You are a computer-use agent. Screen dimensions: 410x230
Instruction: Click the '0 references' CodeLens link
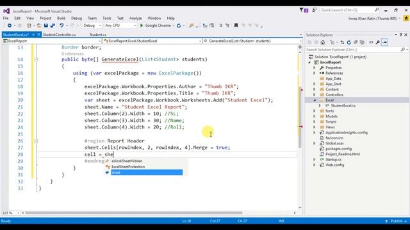(x=72, y=54)
